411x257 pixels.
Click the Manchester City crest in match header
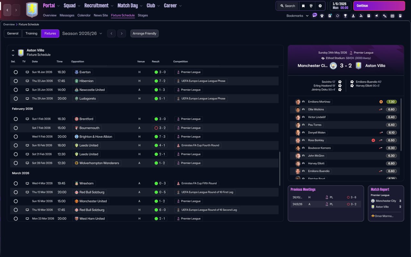tap(333, 66)
